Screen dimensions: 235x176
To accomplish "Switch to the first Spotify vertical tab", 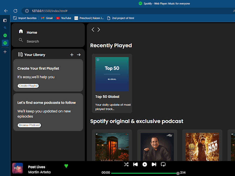I will pyautogui.click(x=5, y=35).
